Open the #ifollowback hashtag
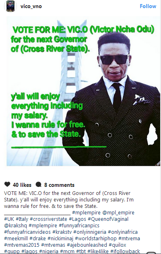The width and height of the screenshot is (161, 254). tap(125, 252)
